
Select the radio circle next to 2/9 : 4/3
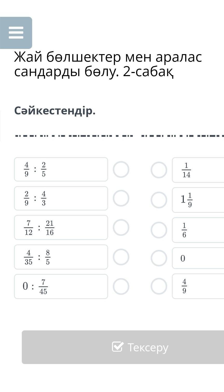click(121, 198)
